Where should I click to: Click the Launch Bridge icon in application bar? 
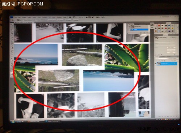[70, 17]
